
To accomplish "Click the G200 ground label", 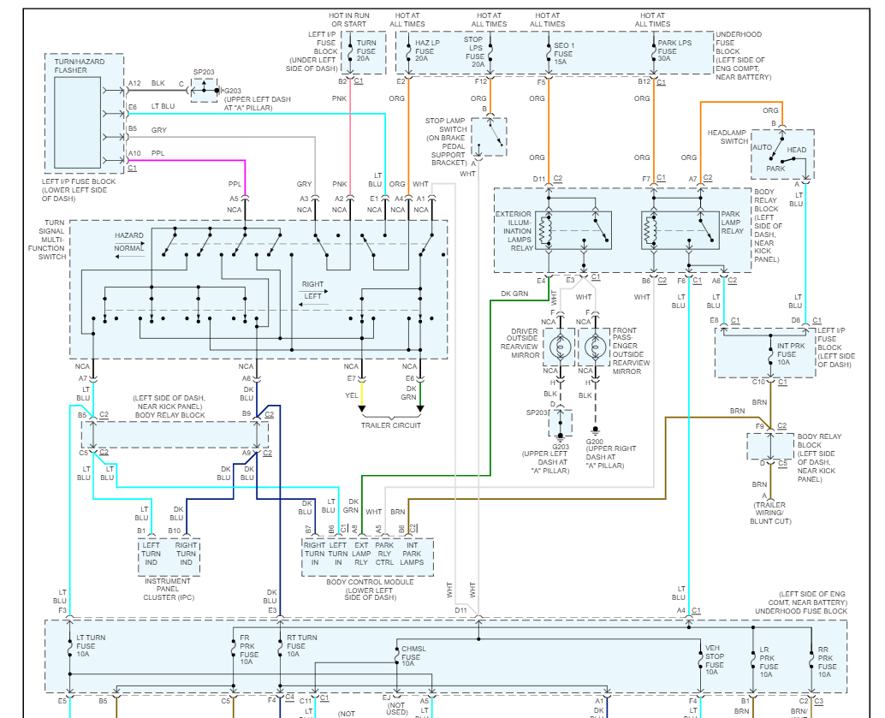I will 594,442.
